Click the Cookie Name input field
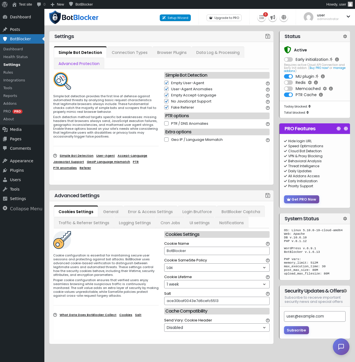This screenshot has width=355, height=362. [217, 251]
